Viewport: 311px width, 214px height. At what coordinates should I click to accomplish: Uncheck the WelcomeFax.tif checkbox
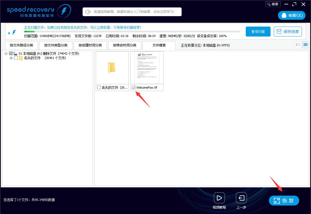pos(134,87)
